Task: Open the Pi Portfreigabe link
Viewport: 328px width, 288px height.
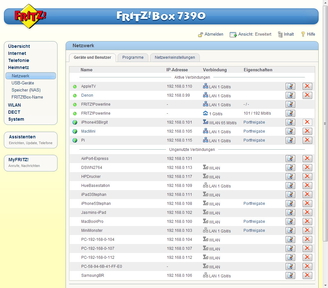Action: coord(254,140)
